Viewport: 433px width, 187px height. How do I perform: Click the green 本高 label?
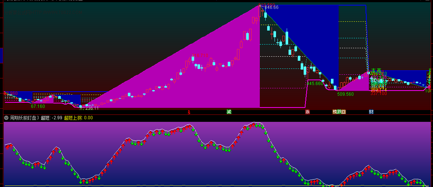point(376,71)
